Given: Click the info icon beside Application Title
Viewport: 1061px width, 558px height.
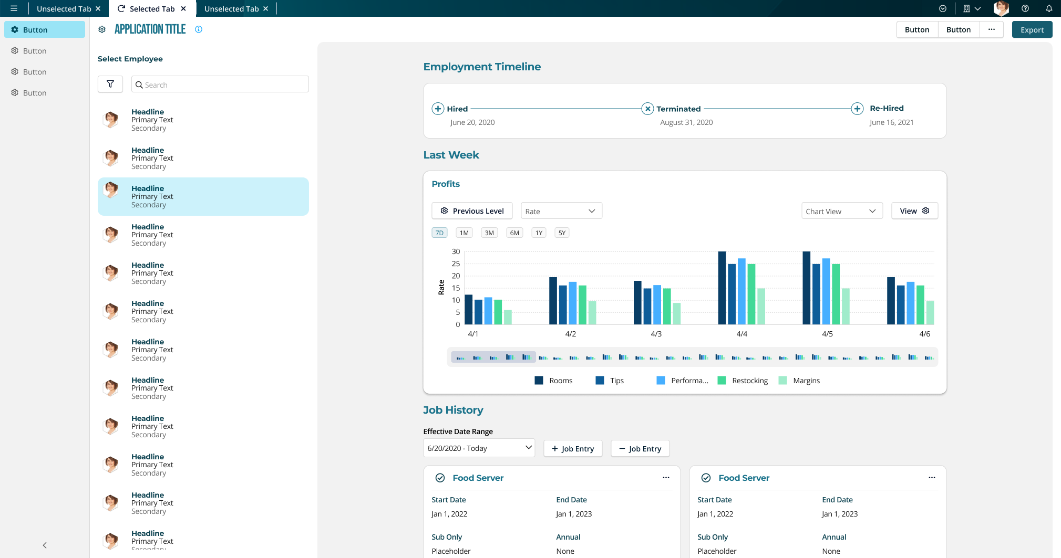Looking at the screenshot, I should (199, 29).
